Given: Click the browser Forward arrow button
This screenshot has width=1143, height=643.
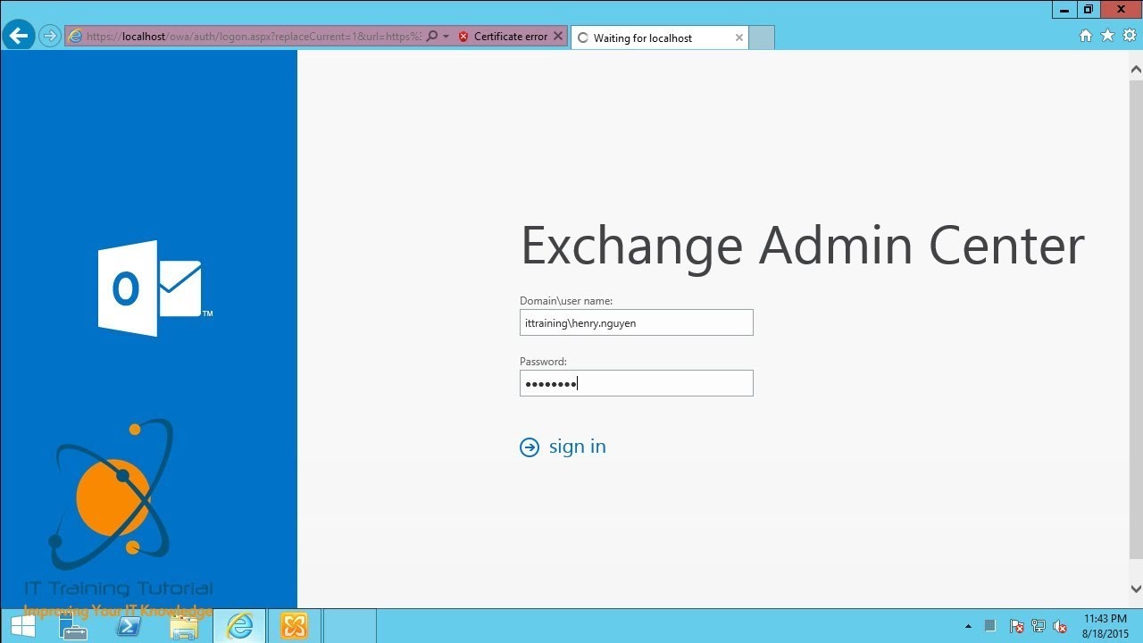Looking at the screenshot, I should tap(50, 37).
